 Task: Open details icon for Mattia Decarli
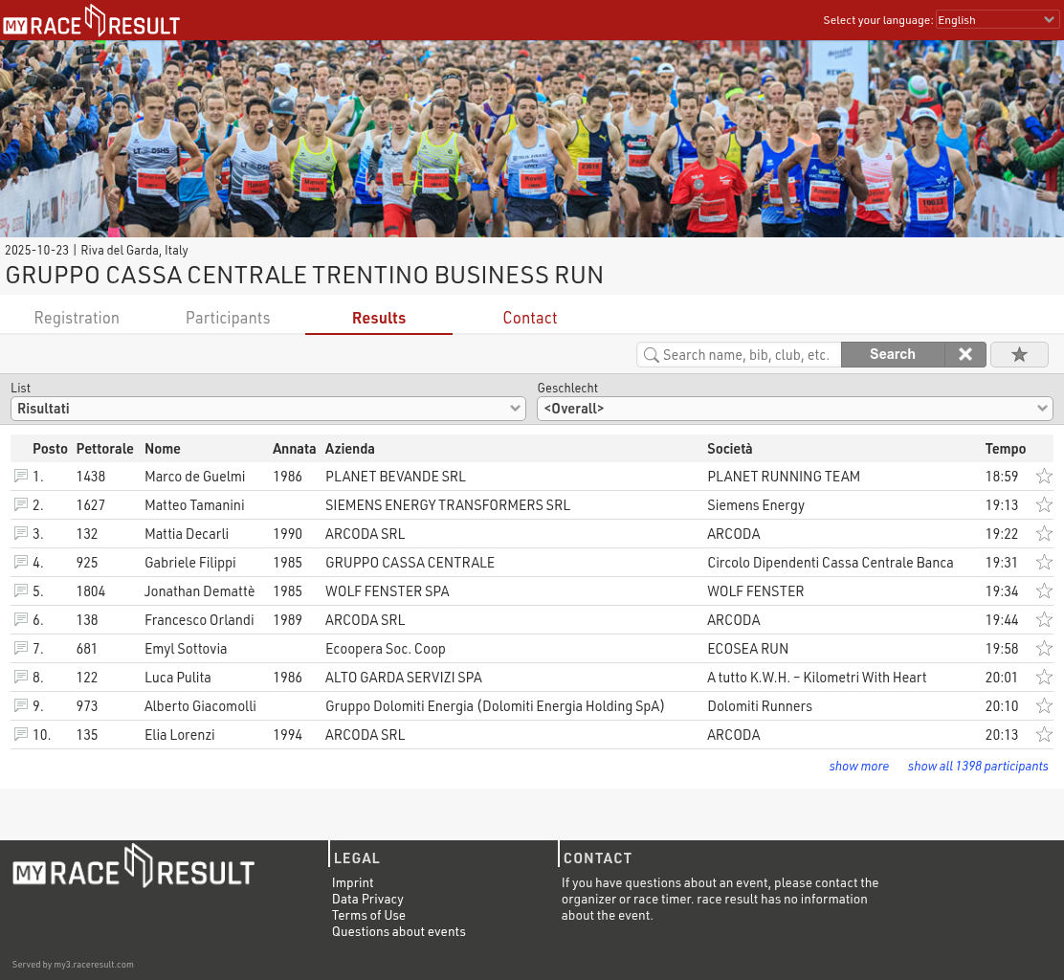[21, 533]
